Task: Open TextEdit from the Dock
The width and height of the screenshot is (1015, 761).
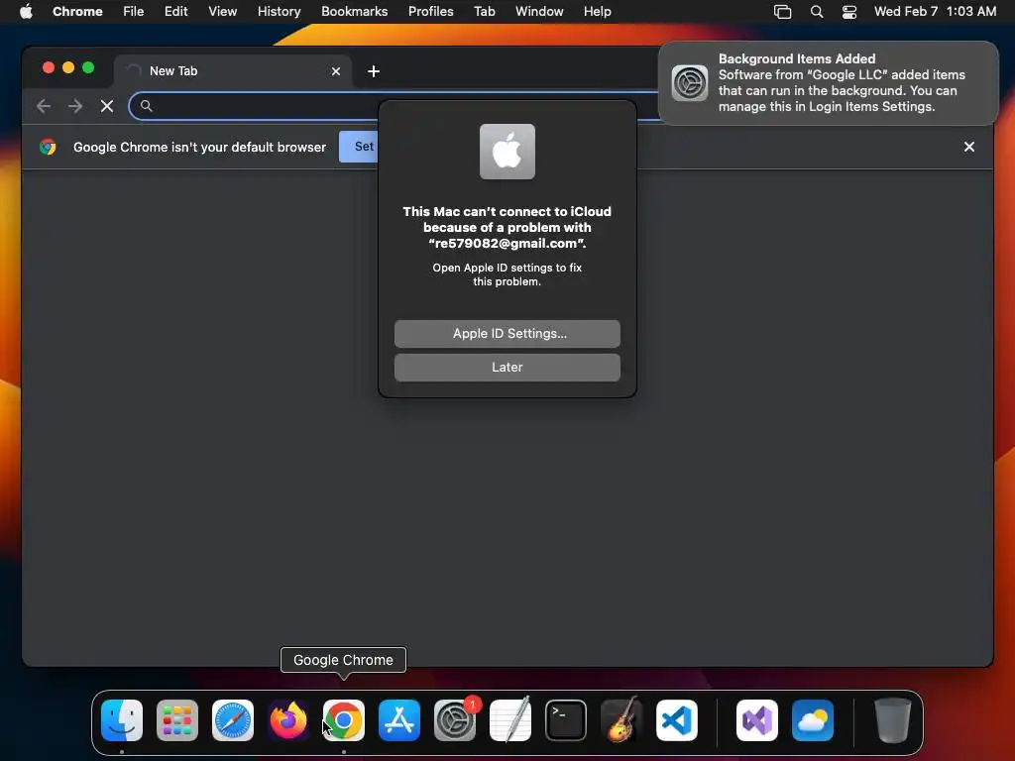Action: click(x=510, y=720)
